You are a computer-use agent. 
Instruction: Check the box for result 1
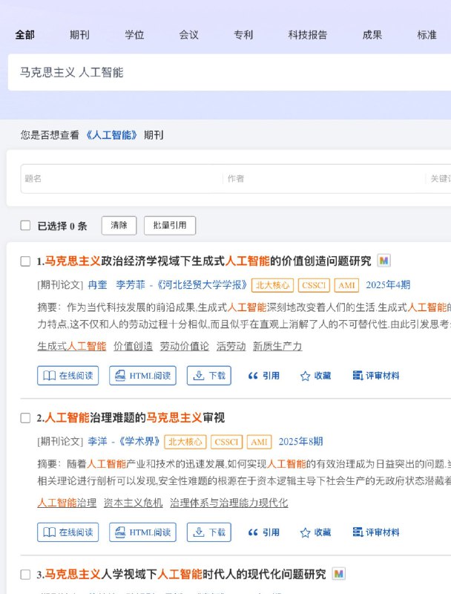click(x=25, y=261)
